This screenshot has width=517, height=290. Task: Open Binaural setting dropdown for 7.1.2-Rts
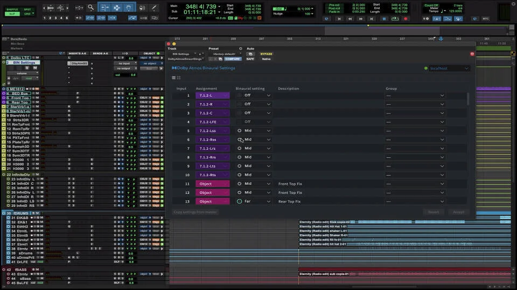coord(257,175)
